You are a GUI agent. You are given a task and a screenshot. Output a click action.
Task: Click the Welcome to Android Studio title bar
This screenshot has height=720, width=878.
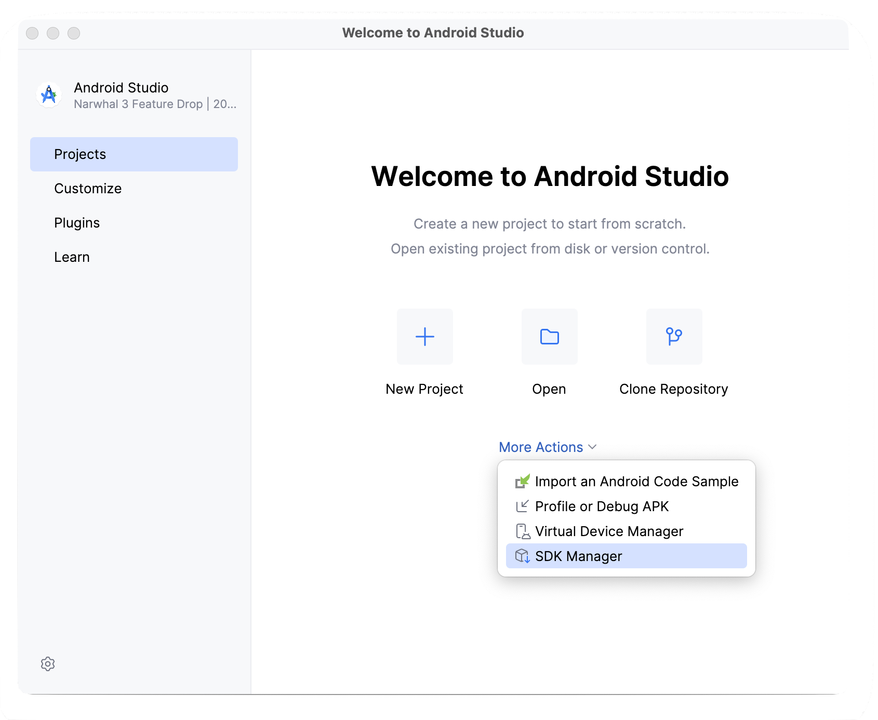click(x=433, y=32)
